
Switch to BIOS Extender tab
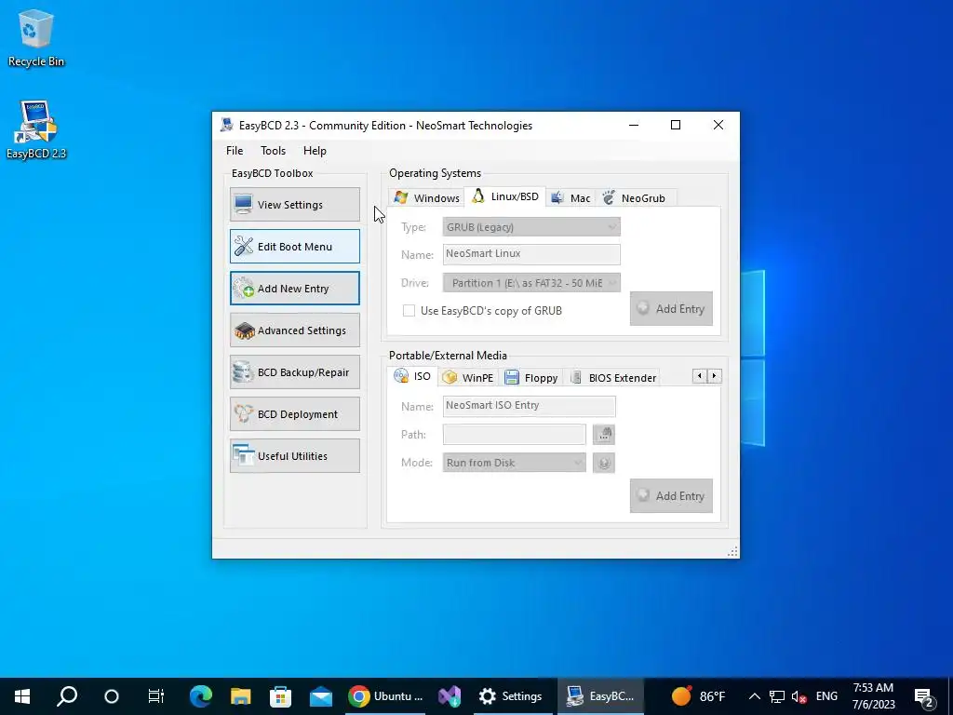[x=613, y=378]
